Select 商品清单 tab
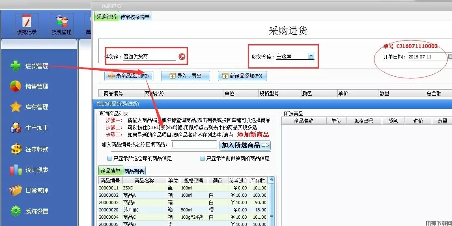 110,171
